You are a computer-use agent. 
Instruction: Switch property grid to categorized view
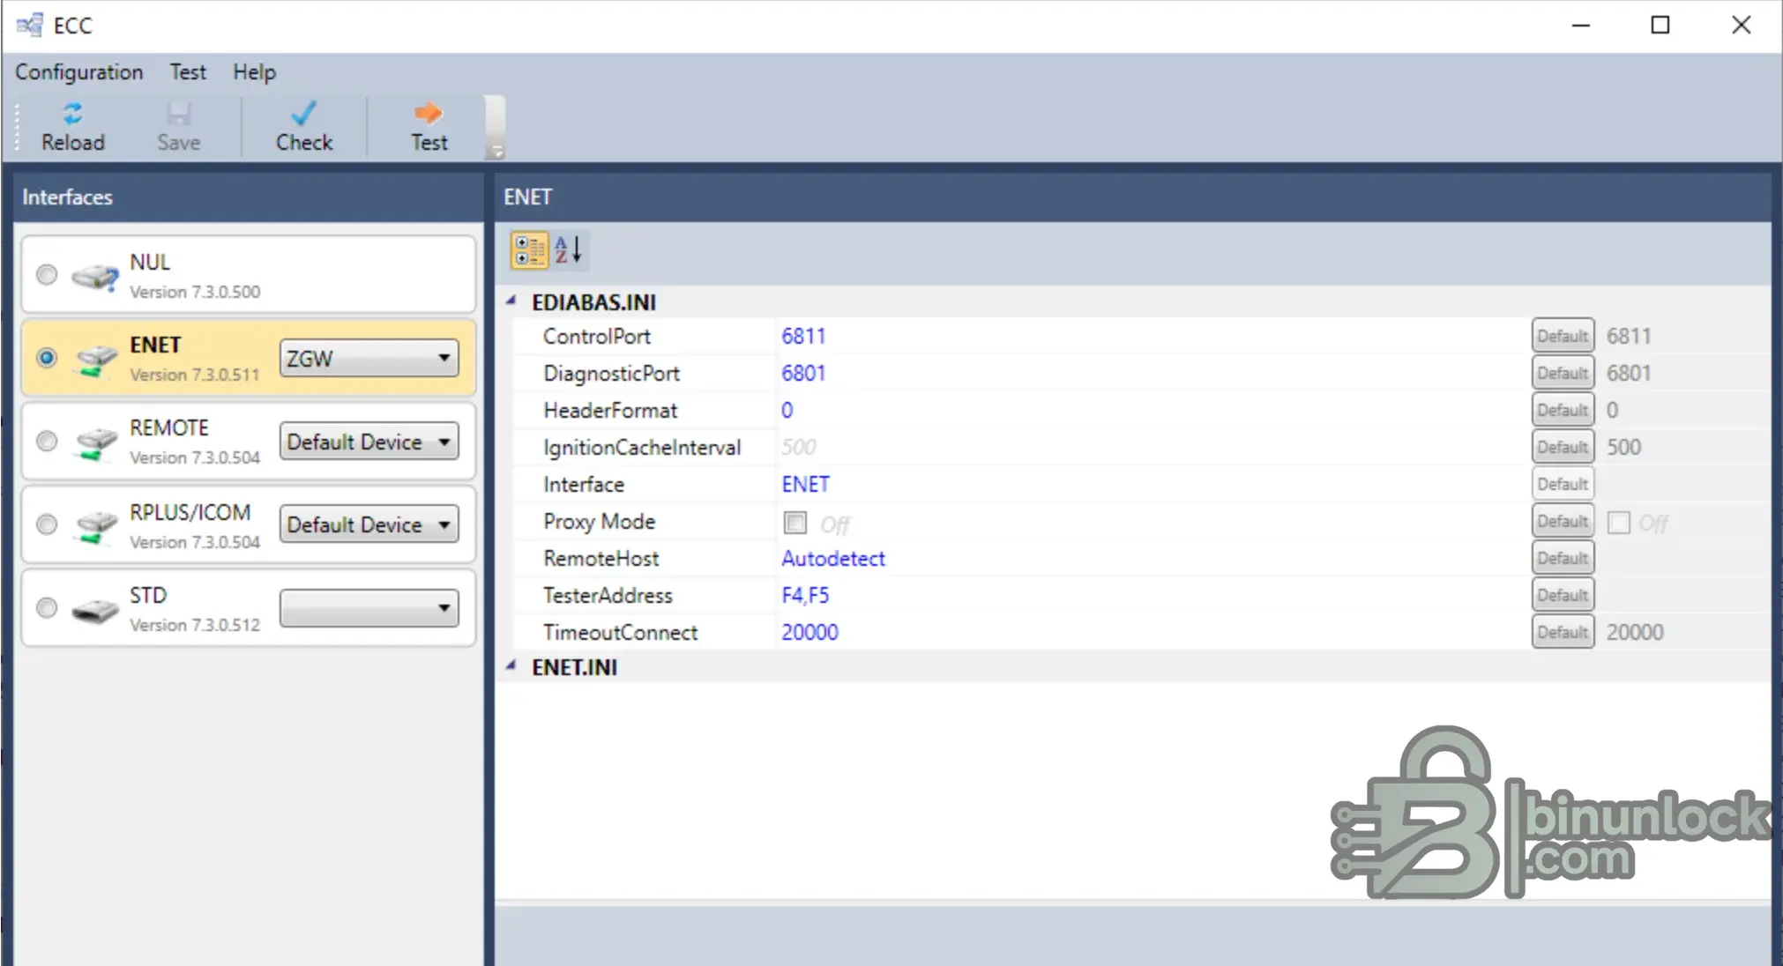(529, 250)
